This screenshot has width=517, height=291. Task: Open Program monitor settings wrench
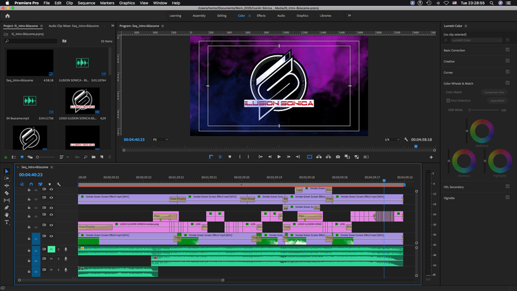[x=406, y=139]
